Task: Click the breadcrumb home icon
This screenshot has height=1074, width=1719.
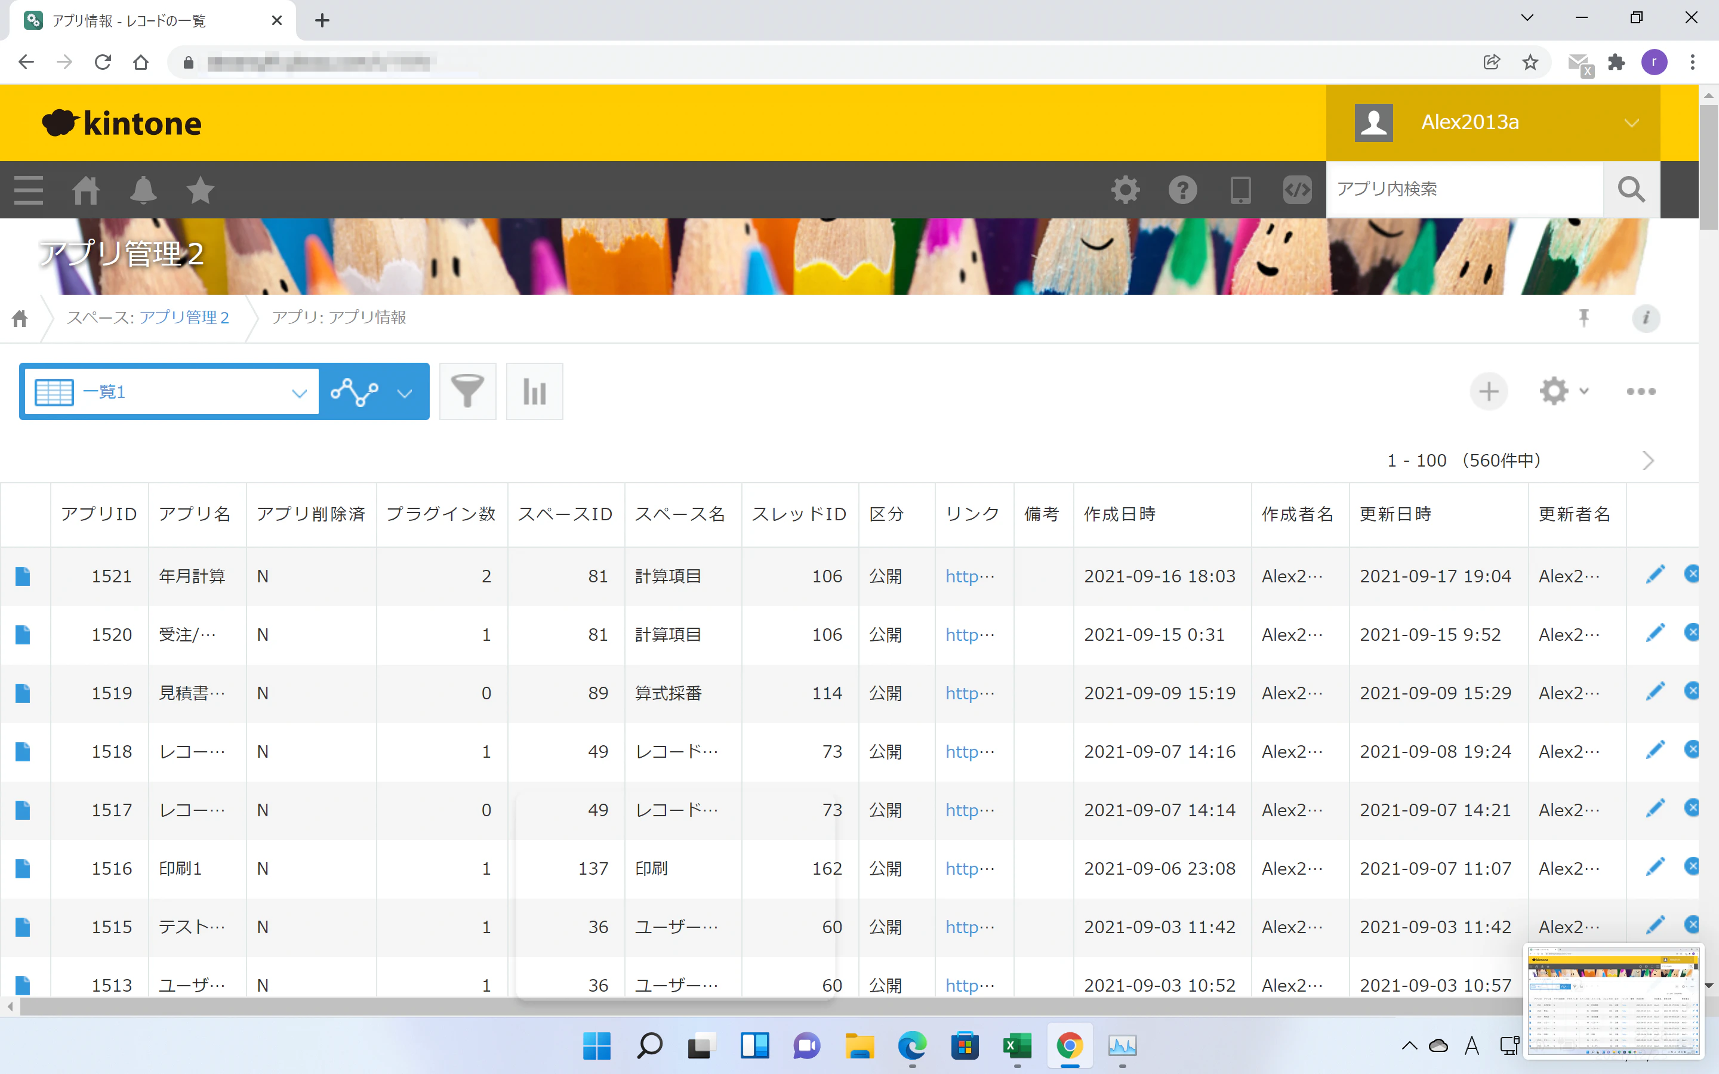Action: 20,317
